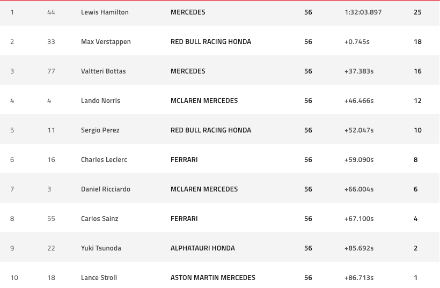
Task: Click ASTON MARTIN MERCEDES team cell
Action: coord(213,278)
